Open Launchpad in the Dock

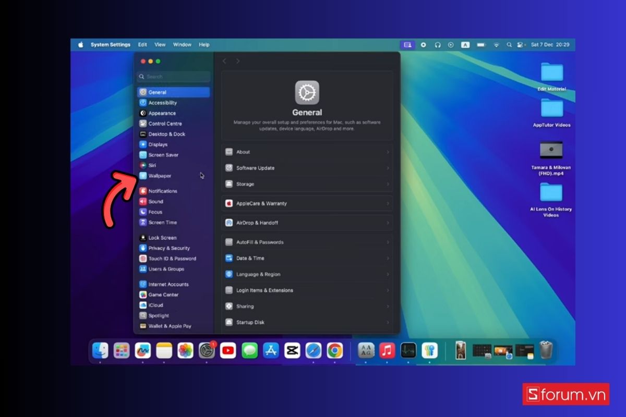coord(122,350)
